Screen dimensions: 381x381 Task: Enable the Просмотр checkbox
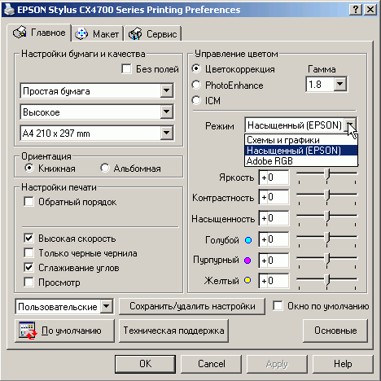[28, 282]
